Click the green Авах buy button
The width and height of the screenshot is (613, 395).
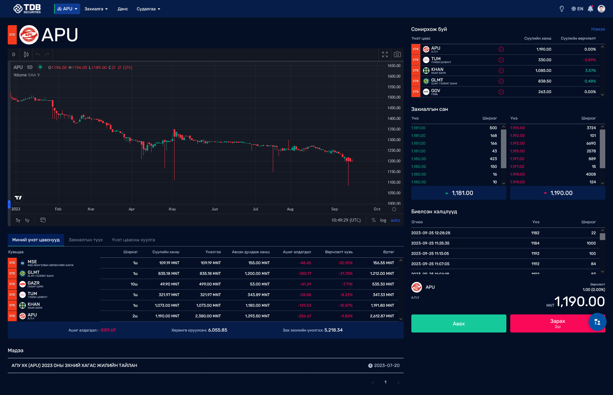tap(459, 323)
